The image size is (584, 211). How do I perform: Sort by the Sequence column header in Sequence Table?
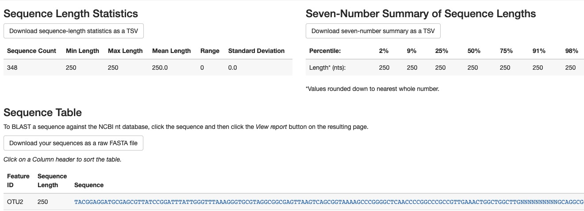click(x=89, y=185)
